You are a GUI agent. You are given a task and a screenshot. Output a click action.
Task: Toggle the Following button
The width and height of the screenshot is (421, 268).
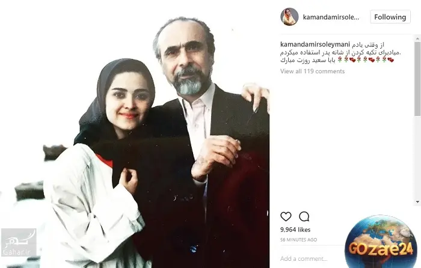click(390, 17)
